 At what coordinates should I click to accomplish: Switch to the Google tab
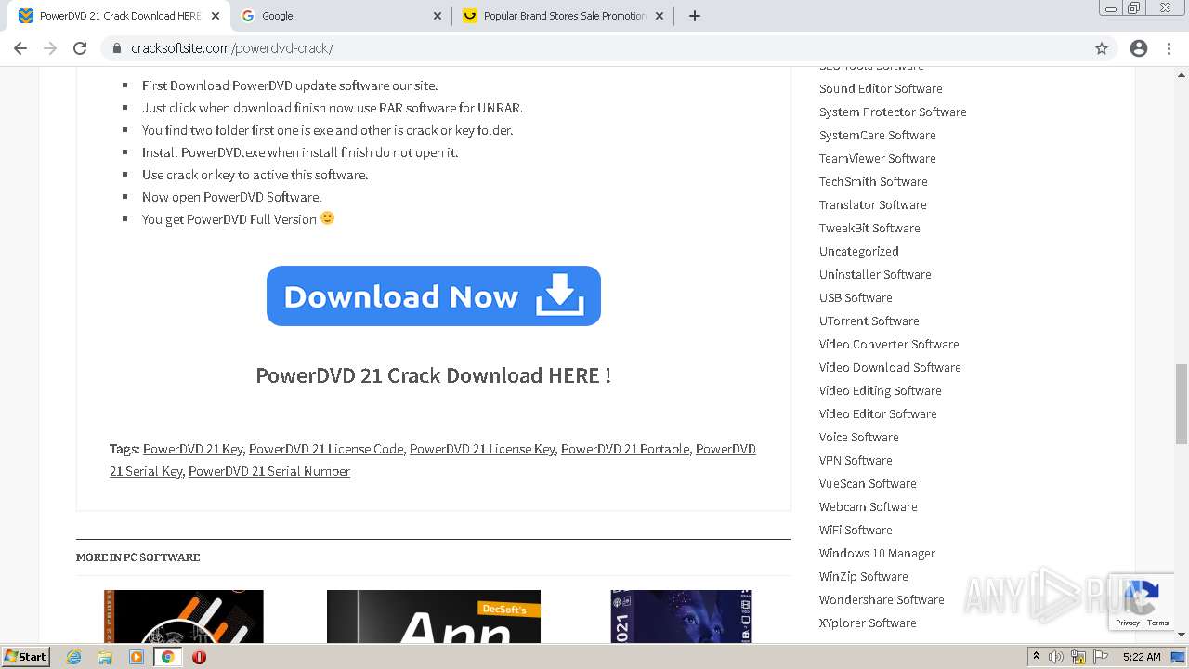[340, 16]
